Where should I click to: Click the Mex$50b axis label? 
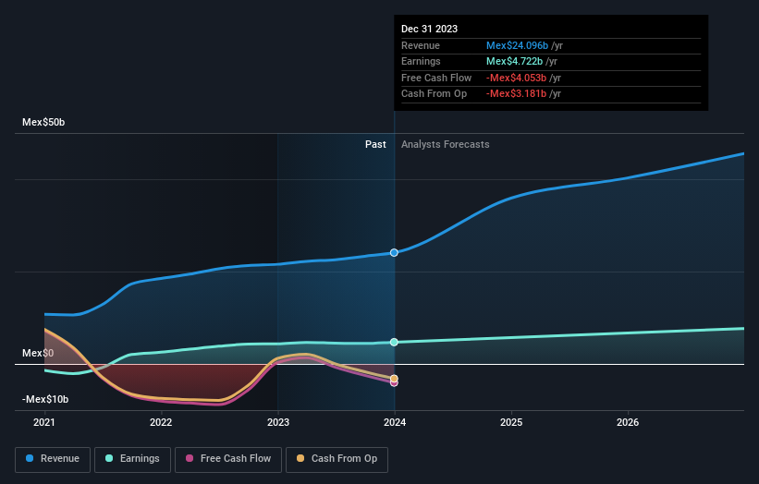tap(43, 122)
